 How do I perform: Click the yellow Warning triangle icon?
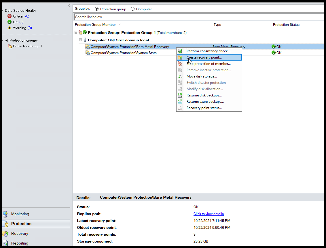point(9,28)
